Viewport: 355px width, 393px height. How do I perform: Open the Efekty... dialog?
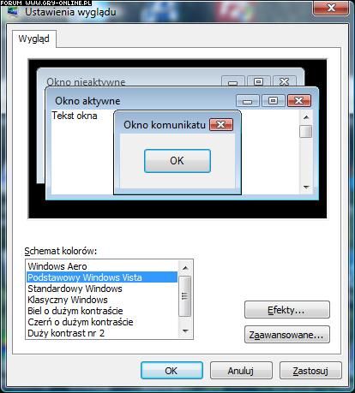pos(287,310)
